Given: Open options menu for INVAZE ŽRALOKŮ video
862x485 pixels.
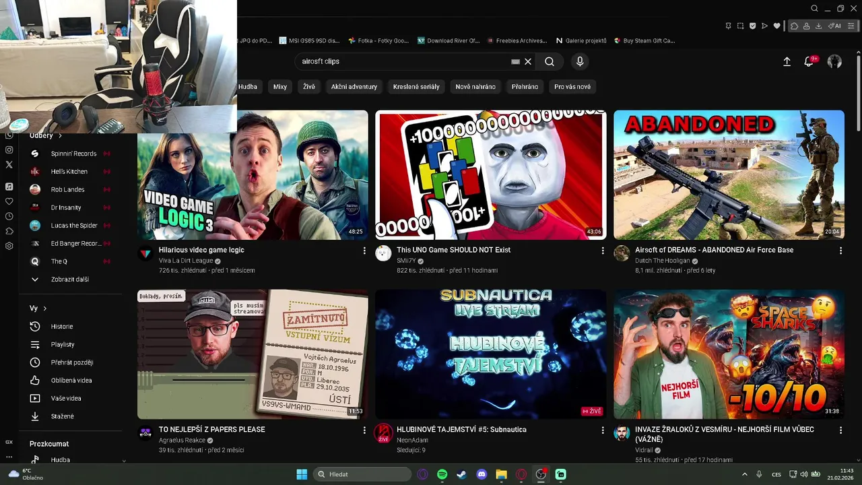Looking at the screenshot, I should tap(840, 430).
